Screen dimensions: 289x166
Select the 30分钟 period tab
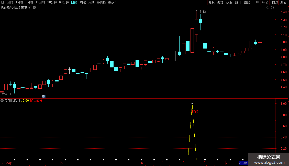(x=52, y=2)
